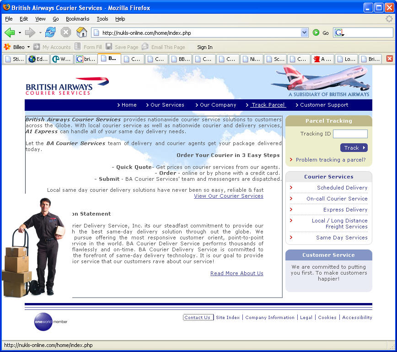Switch to the 'W...' tab
This screenshot has width=397, height=352.
(62, 59)
